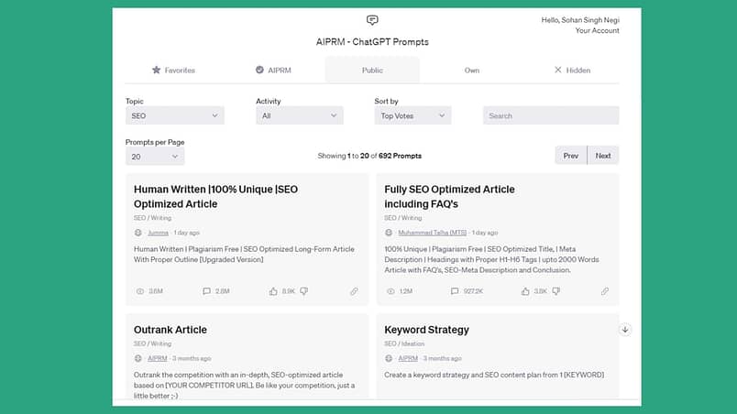Open the Fully SEO Optimized Article including FAQ's prompt

coord(449,197)
